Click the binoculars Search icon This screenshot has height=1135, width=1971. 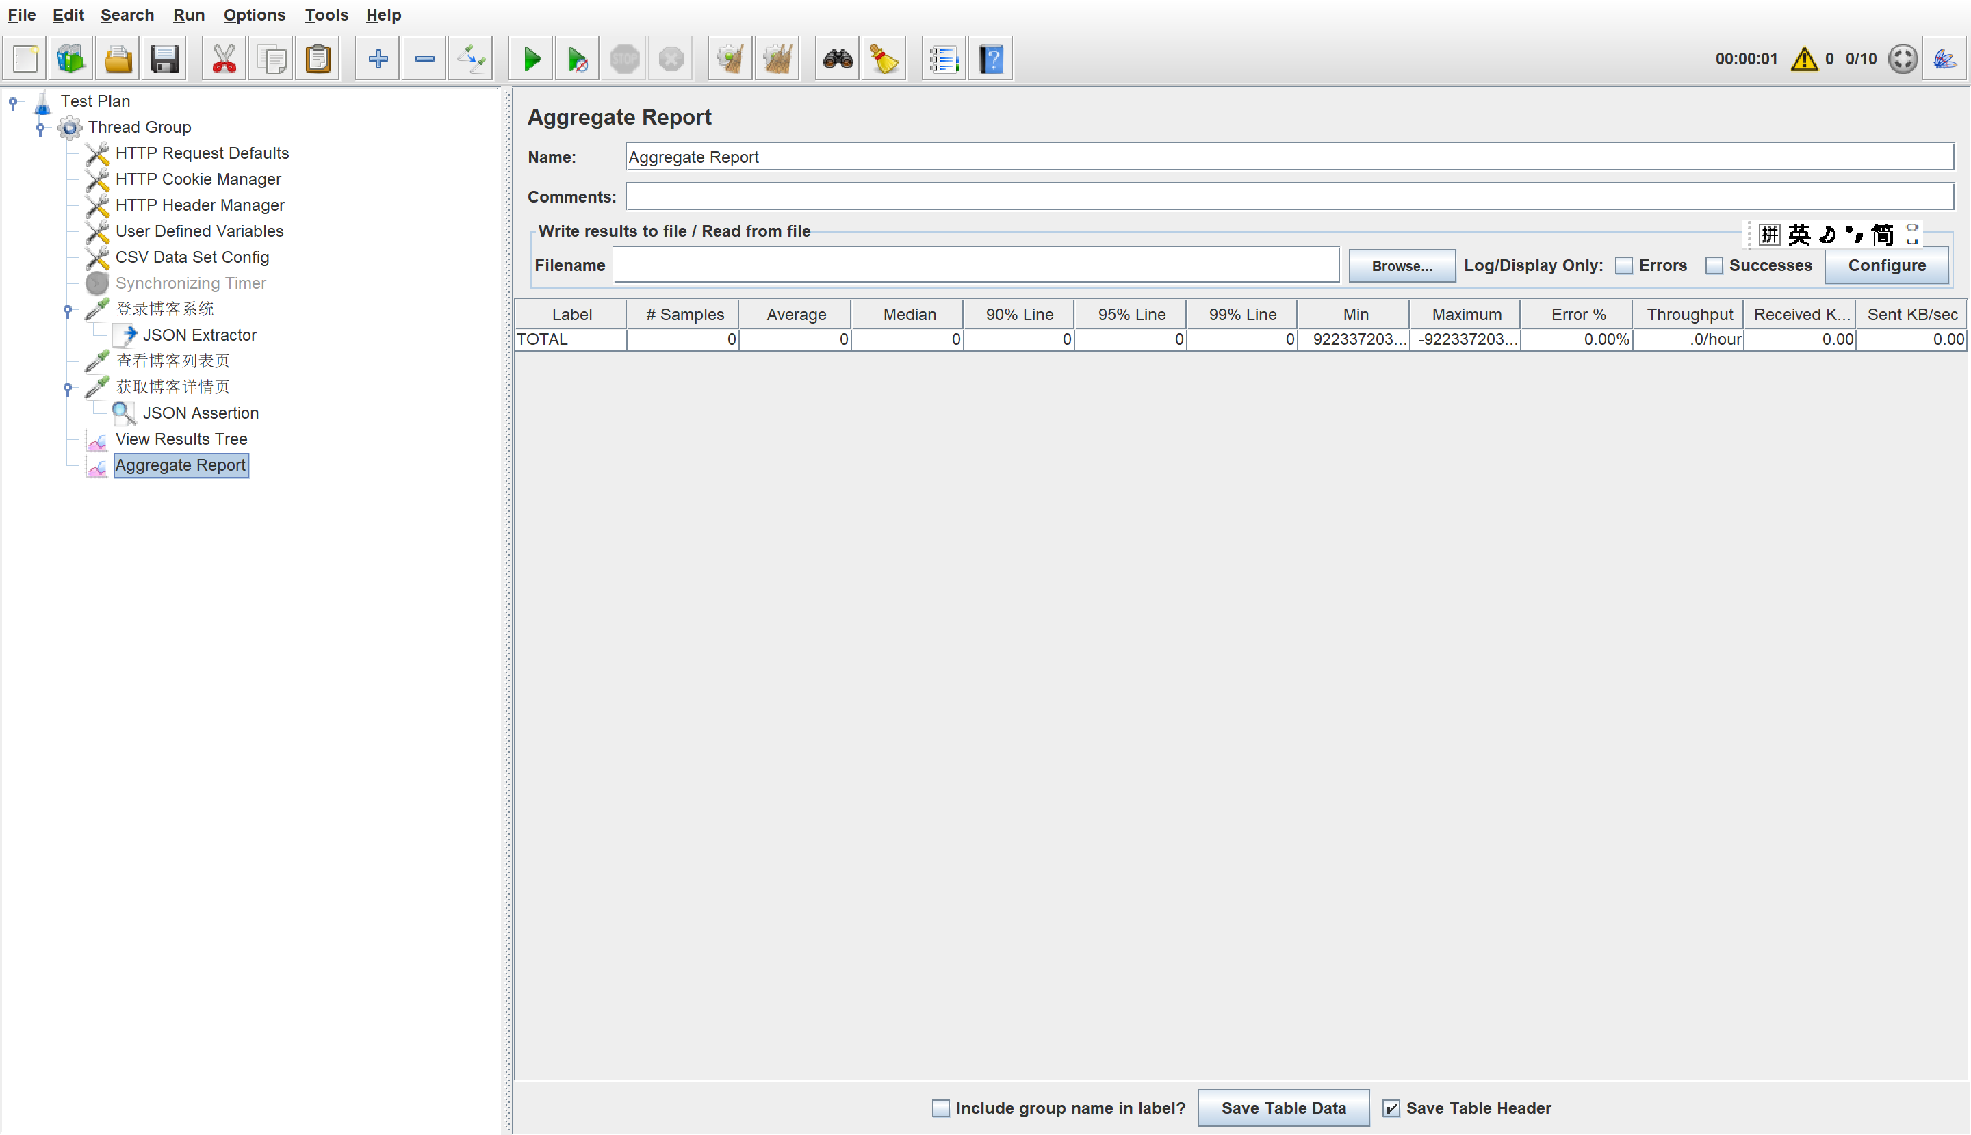[838, 58]
